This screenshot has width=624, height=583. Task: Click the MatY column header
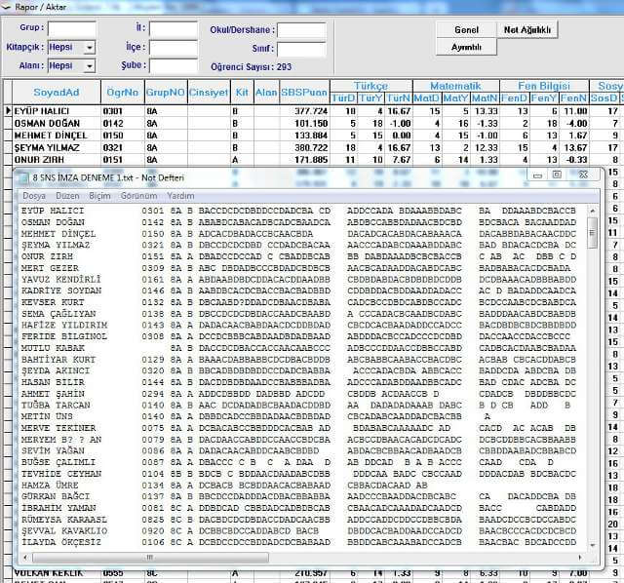click(455, 98)
